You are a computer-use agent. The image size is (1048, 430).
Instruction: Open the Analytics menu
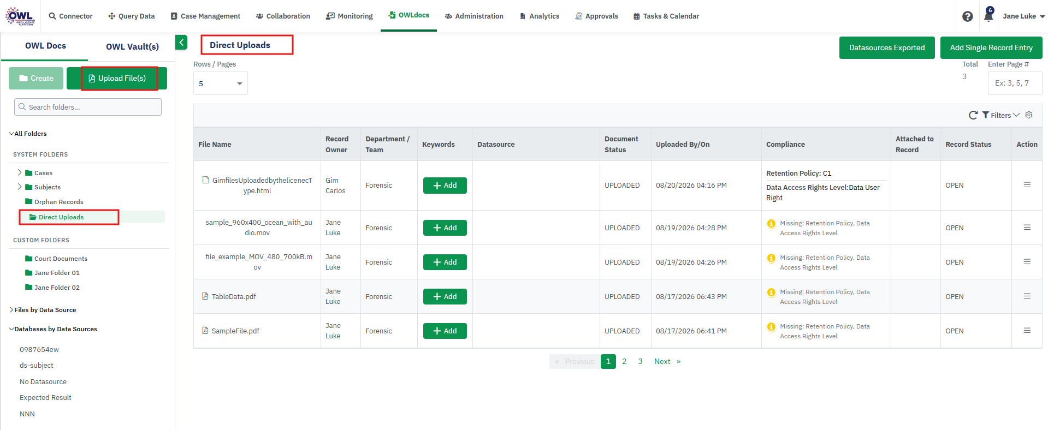(540, 16)
